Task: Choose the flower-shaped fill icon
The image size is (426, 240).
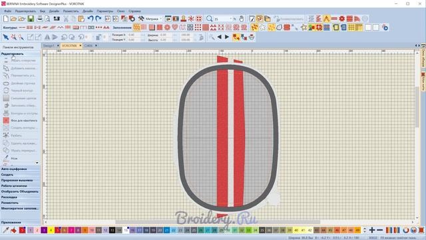Action: point(167,27)
